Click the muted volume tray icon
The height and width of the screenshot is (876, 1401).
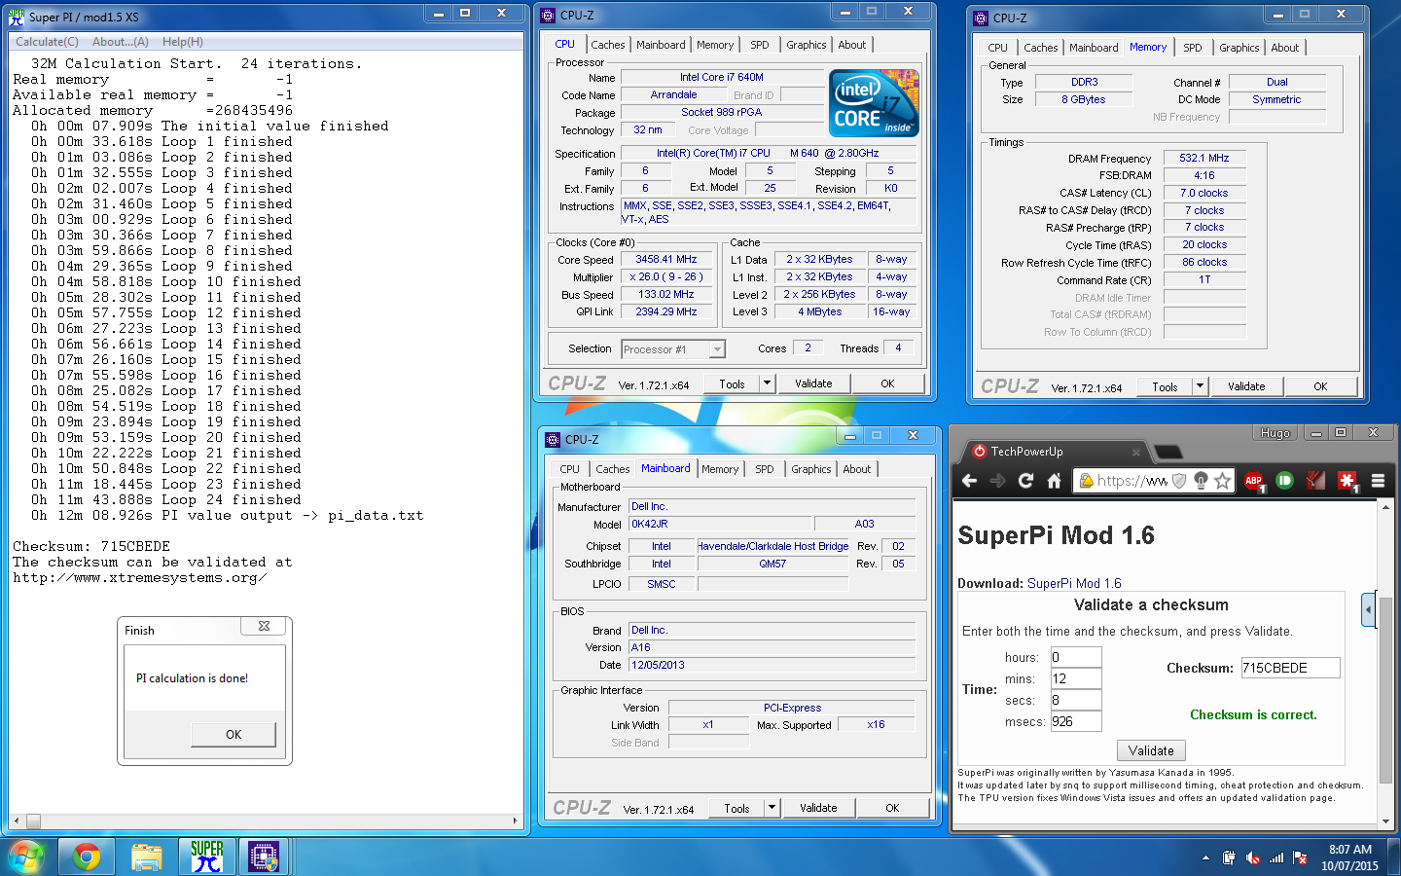click(1253, 858)
